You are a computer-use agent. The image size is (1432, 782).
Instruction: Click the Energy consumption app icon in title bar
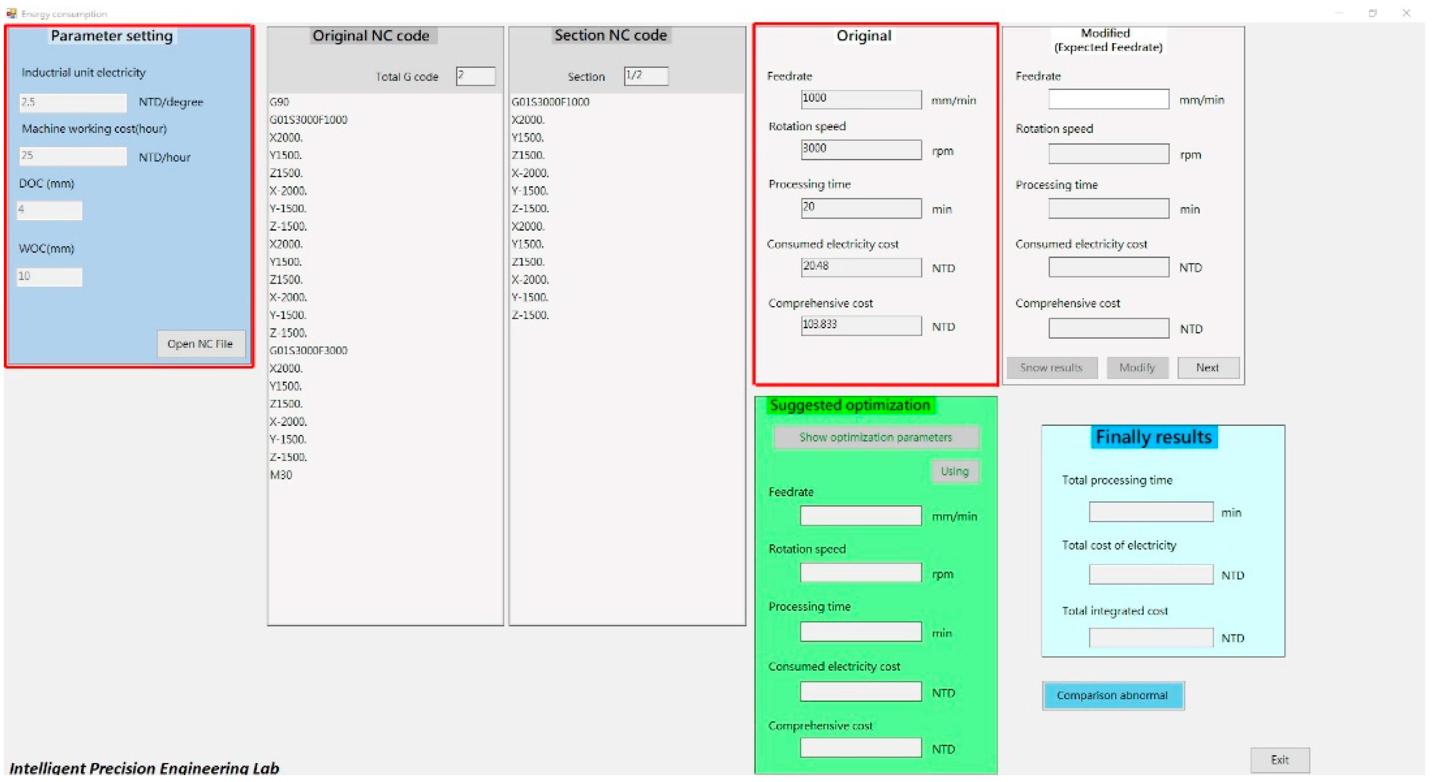[x=11, y=13]
